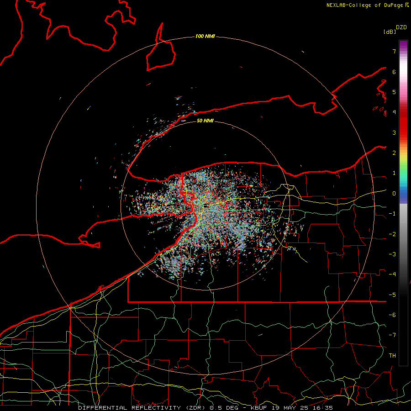Click the vertical ZDR color scale bar
Image resolution: width=411 pixels, height=411 pixels.
[403, 203]
